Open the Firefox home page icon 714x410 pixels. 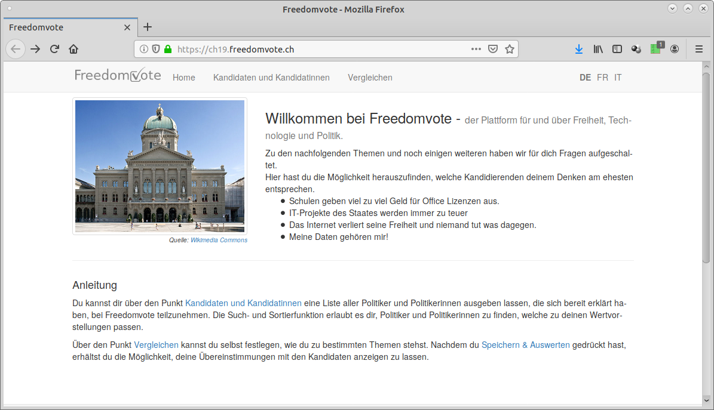tap(73, 49)
